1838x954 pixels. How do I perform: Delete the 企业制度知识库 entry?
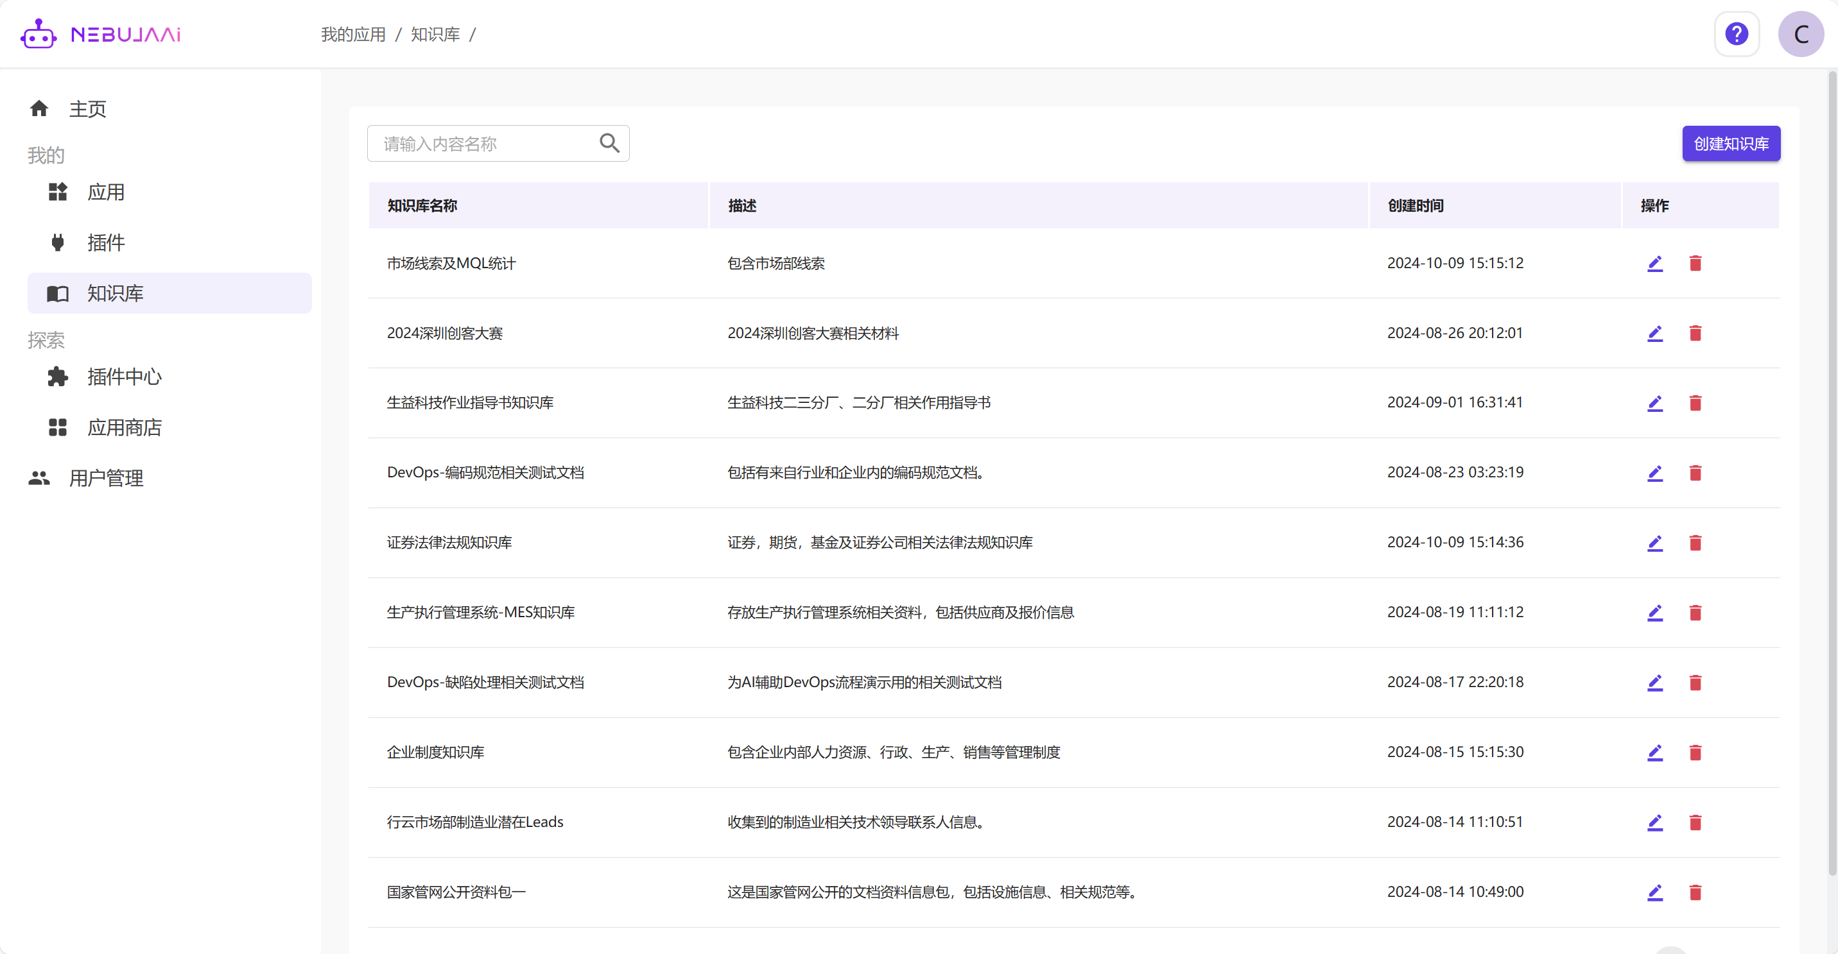(x=1695, y=752)
